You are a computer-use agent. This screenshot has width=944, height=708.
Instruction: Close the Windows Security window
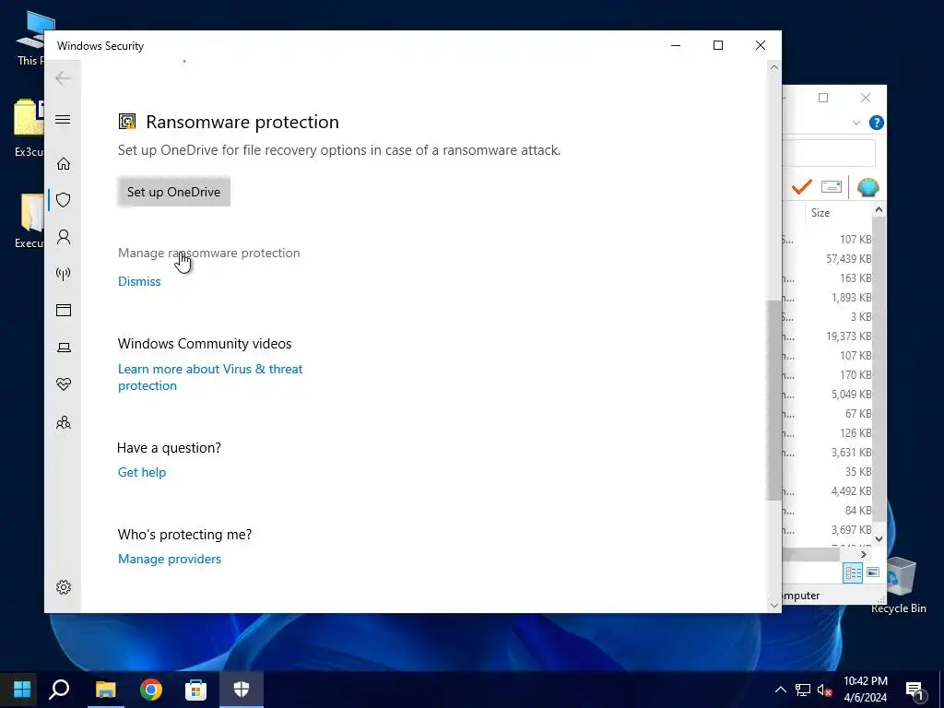[761, 46]
